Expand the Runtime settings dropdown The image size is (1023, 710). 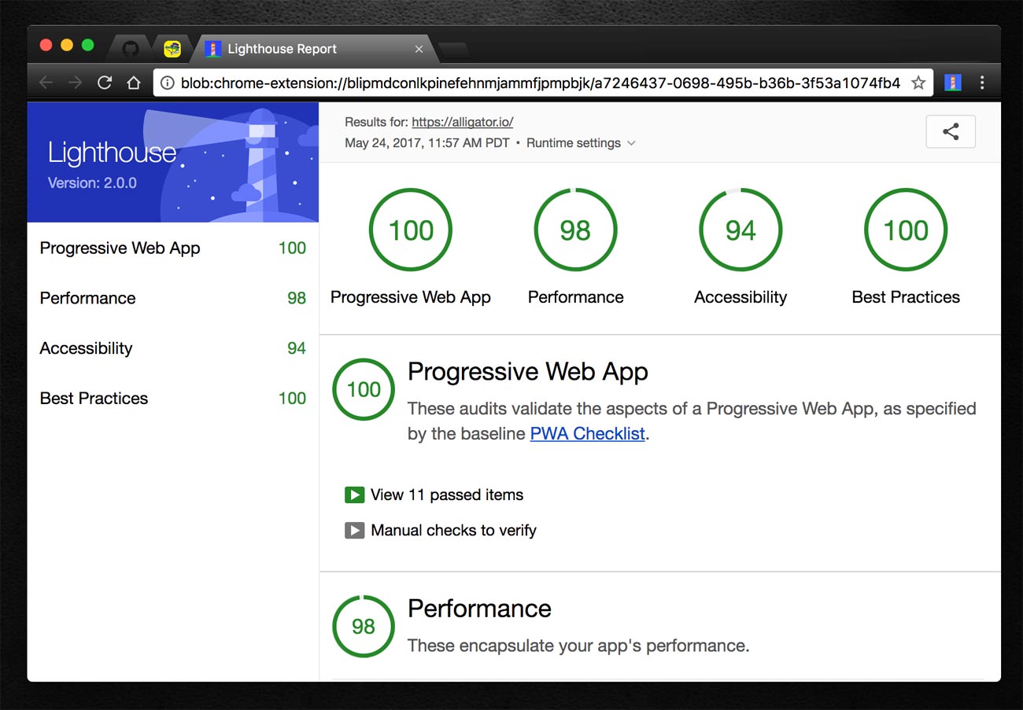click(581, 143)
